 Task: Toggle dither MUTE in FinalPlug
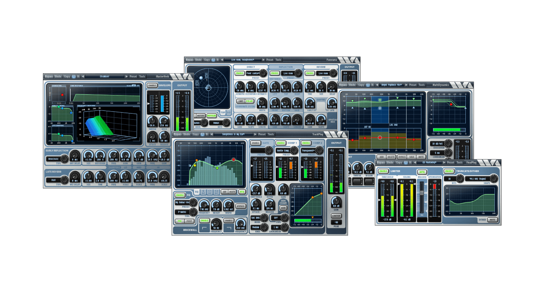pos(493,220)
